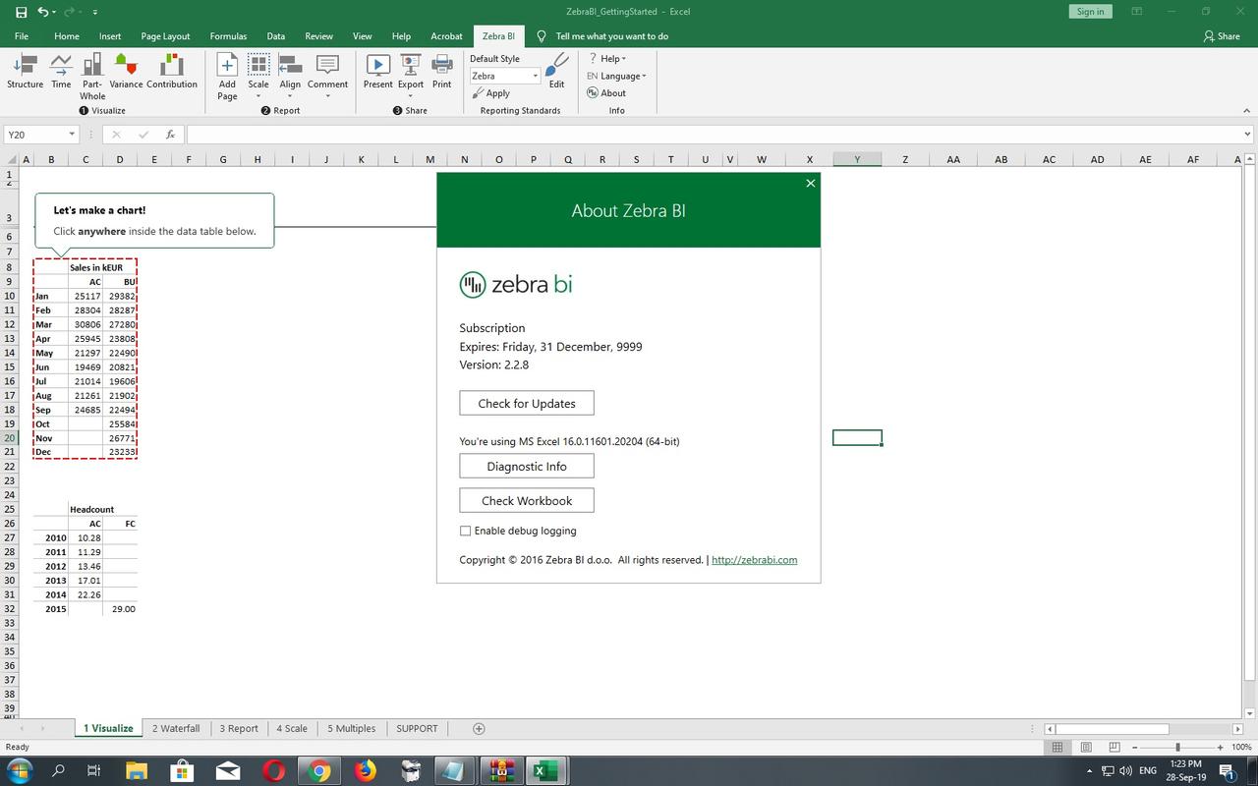The width and height of the screenshot is (1258, 786).
Task: Switch to Page Break Preview
Action: click(x=1115, y=747)
